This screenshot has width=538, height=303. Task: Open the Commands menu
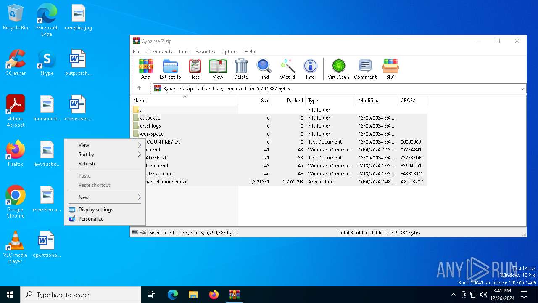coord(159,52)
